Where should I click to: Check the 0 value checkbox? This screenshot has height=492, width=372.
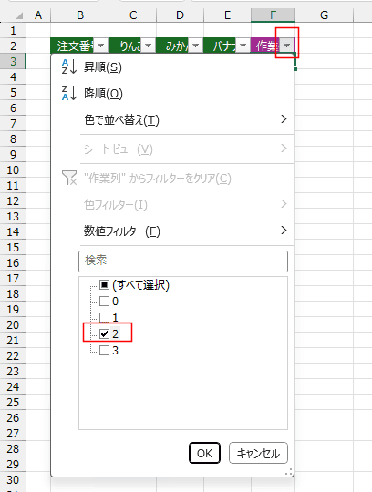point(104,302)
